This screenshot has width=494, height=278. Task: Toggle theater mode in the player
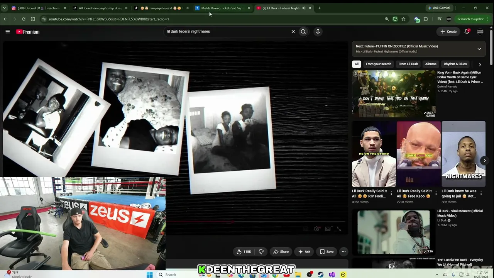[328, 229]
